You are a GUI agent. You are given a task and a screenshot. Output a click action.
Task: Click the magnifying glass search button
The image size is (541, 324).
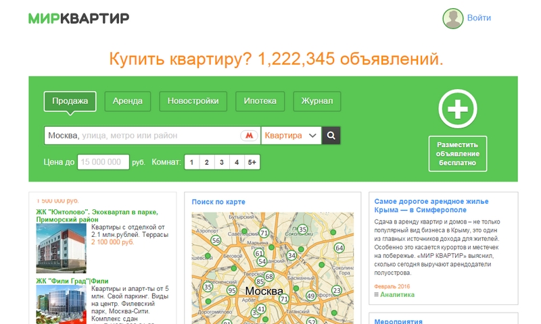[331, 136]
